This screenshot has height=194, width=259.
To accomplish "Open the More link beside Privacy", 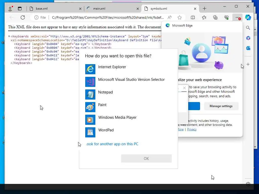I will tap(181, 129).
